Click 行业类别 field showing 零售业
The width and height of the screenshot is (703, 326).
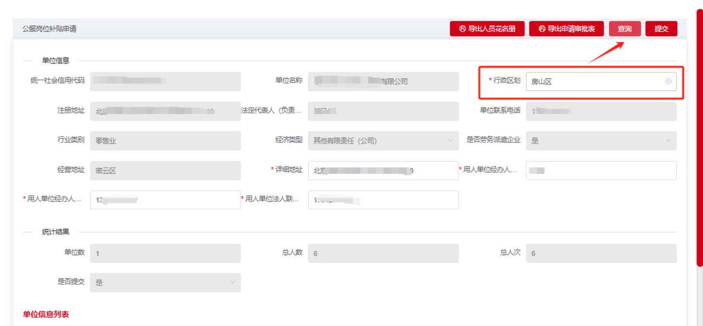[x=165, y=141]
